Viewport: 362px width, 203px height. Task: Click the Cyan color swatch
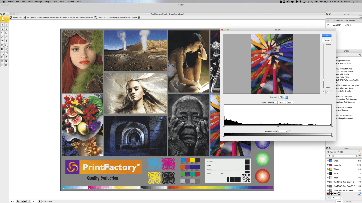[x=331, y=161]
